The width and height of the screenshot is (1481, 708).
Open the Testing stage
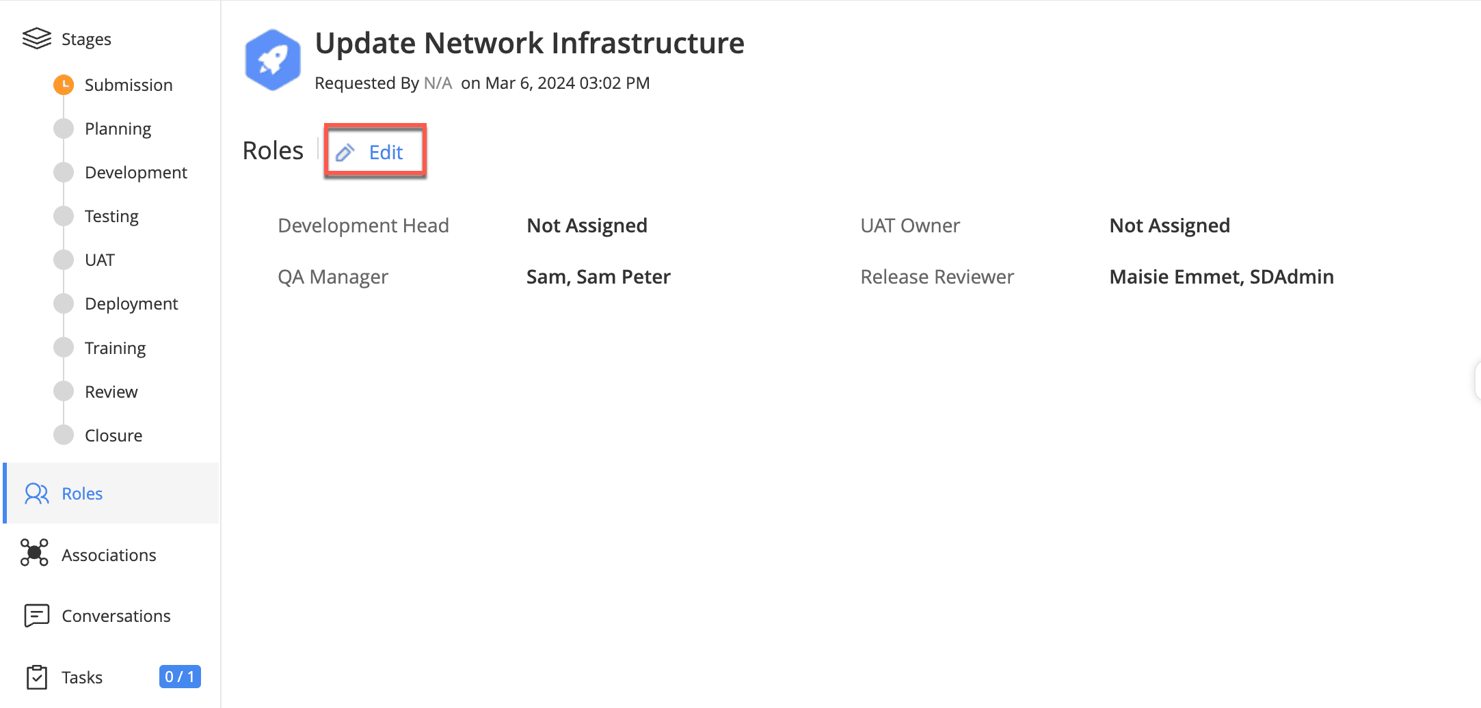point(111,217)
